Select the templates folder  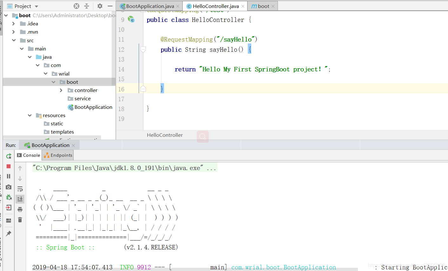pyautogui.click(x=59, y=132)
